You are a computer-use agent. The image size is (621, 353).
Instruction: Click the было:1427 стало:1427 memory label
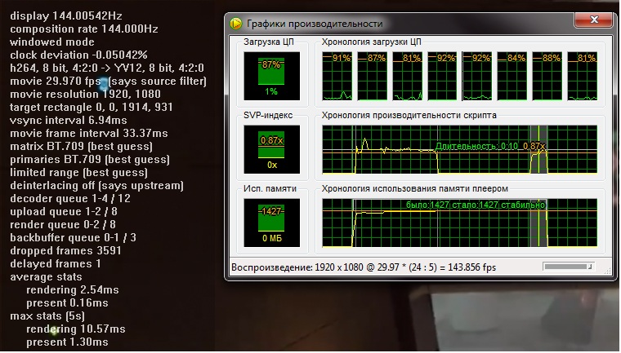coord(466,205)
